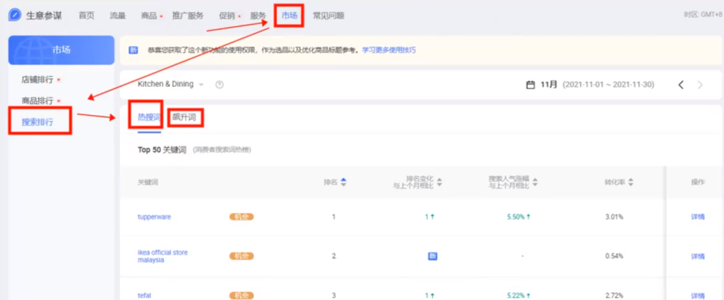724x300 pixels.
Task: Click the 5.22% popularity value
Action: click(x=516, y=295)
